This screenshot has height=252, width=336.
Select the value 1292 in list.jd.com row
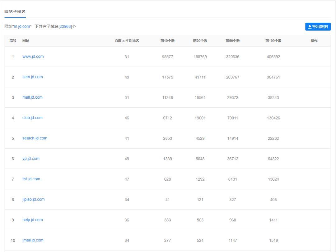pos(200,179)
